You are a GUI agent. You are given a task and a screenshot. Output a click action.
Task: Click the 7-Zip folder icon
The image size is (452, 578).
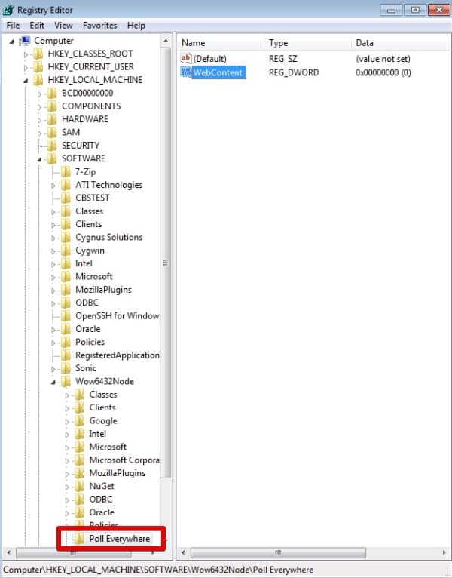[66, 172]
